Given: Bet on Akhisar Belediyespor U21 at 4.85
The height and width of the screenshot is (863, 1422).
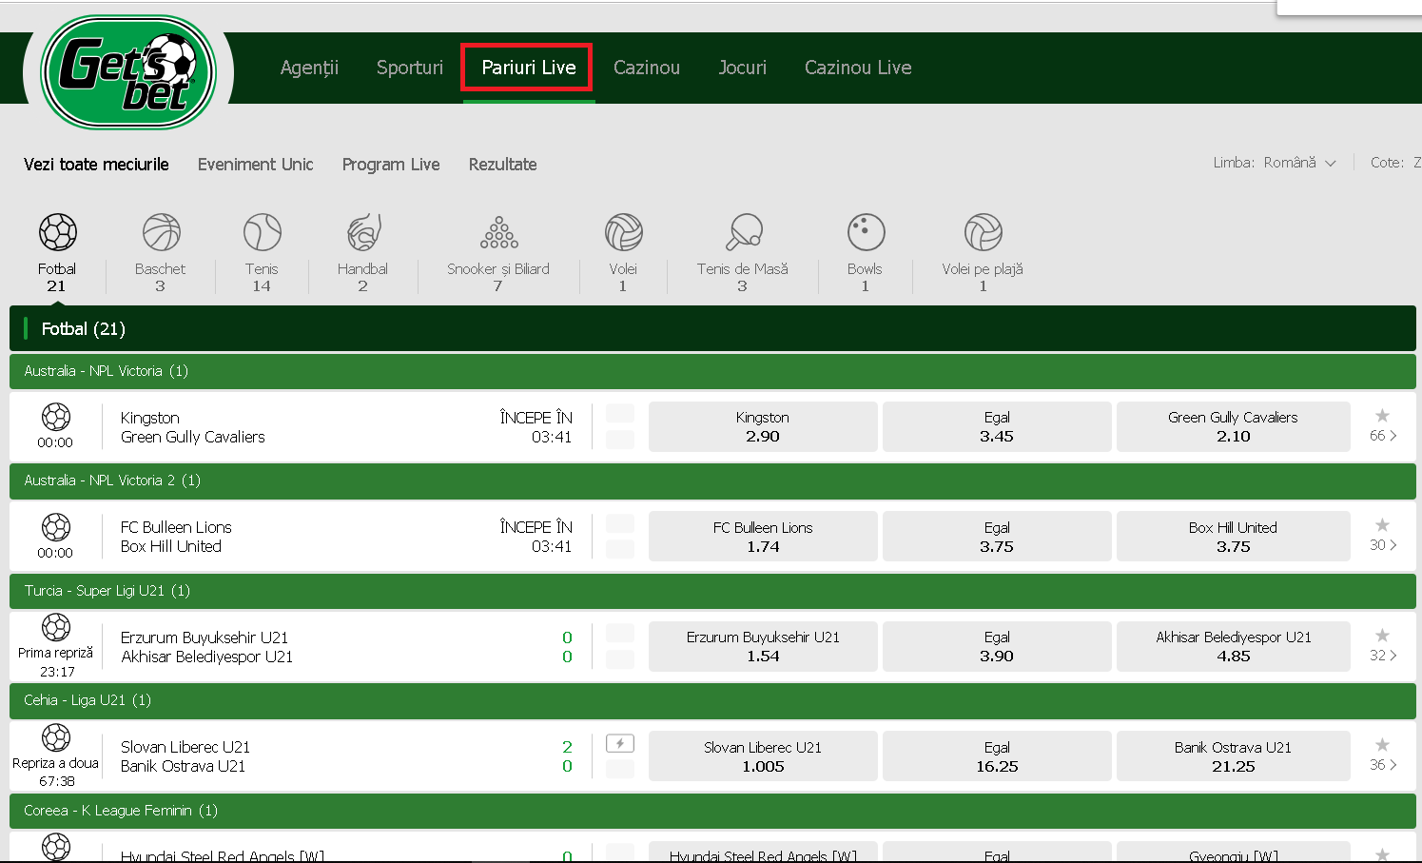Looking at the screenshot, I should [1234, 646].
